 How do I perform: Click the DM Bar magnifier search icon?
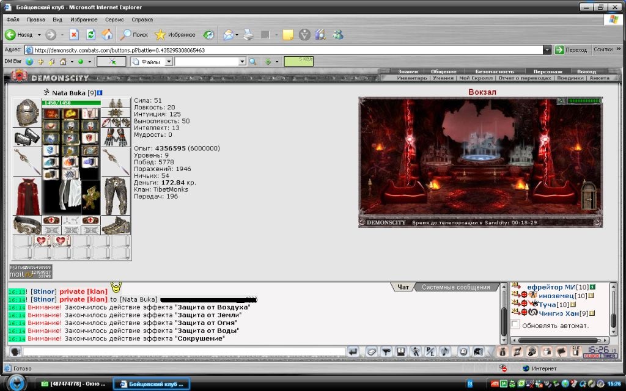click(x=252, y=62)
